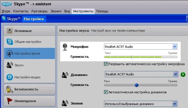
Task: Open the Микрофон device dropdown arrow
Action: pos(175,47)
